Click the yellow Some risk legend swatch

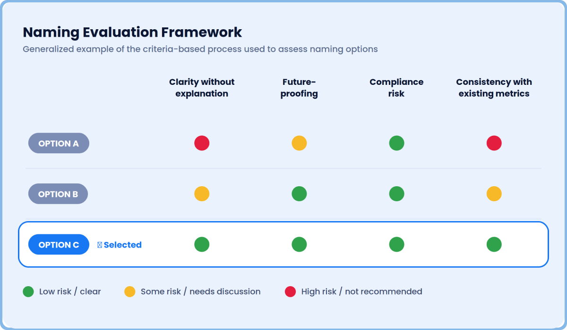point(130,291)
